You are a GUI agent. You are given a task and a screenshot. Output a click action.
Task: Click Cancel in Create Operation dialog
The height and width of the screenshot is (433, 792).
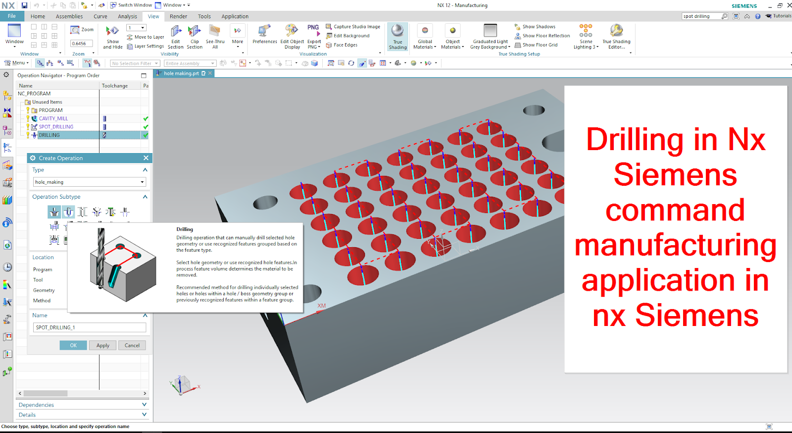pos(132,345)
